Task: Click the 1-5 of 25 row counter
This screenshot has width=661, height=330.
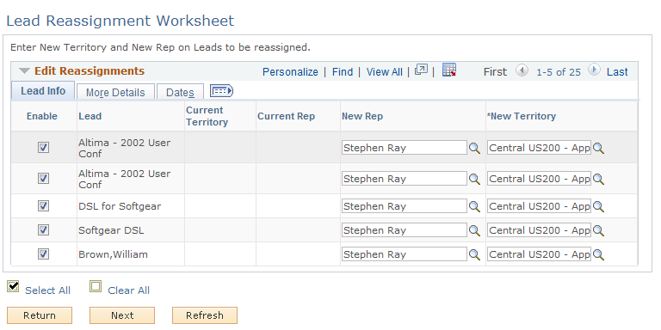Action: [x=558, y=72]
